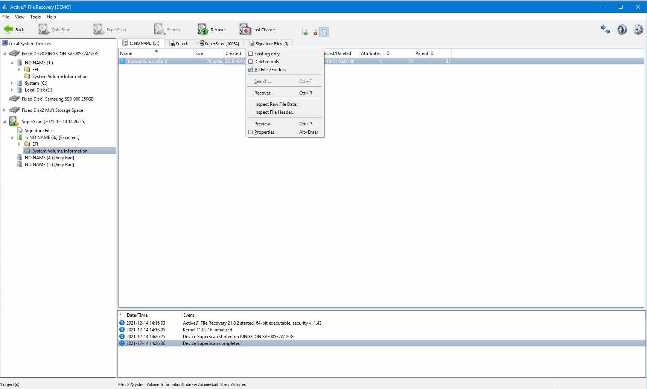
Task: Launch SuperScan from the toolbar
Action: tap(110, 29)
